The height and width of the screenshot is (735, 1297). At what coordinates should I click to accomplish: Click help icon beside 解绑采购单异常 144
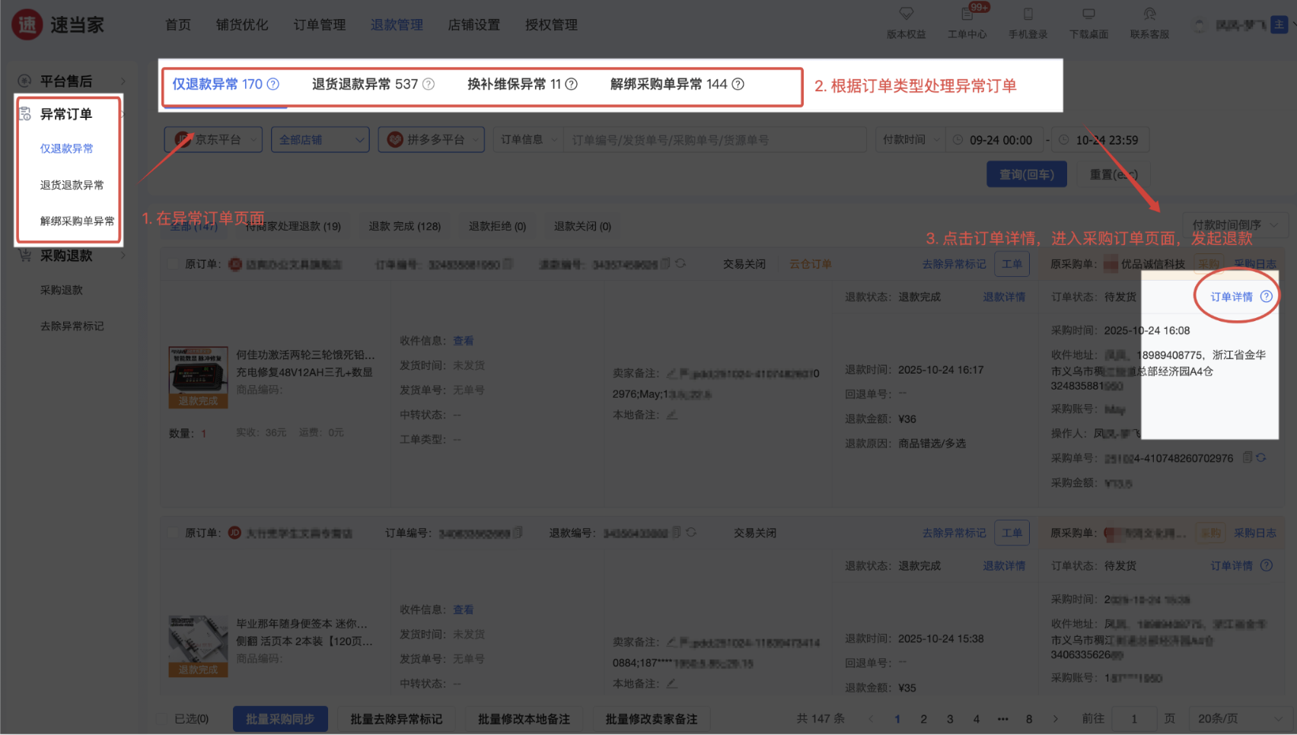738,84
